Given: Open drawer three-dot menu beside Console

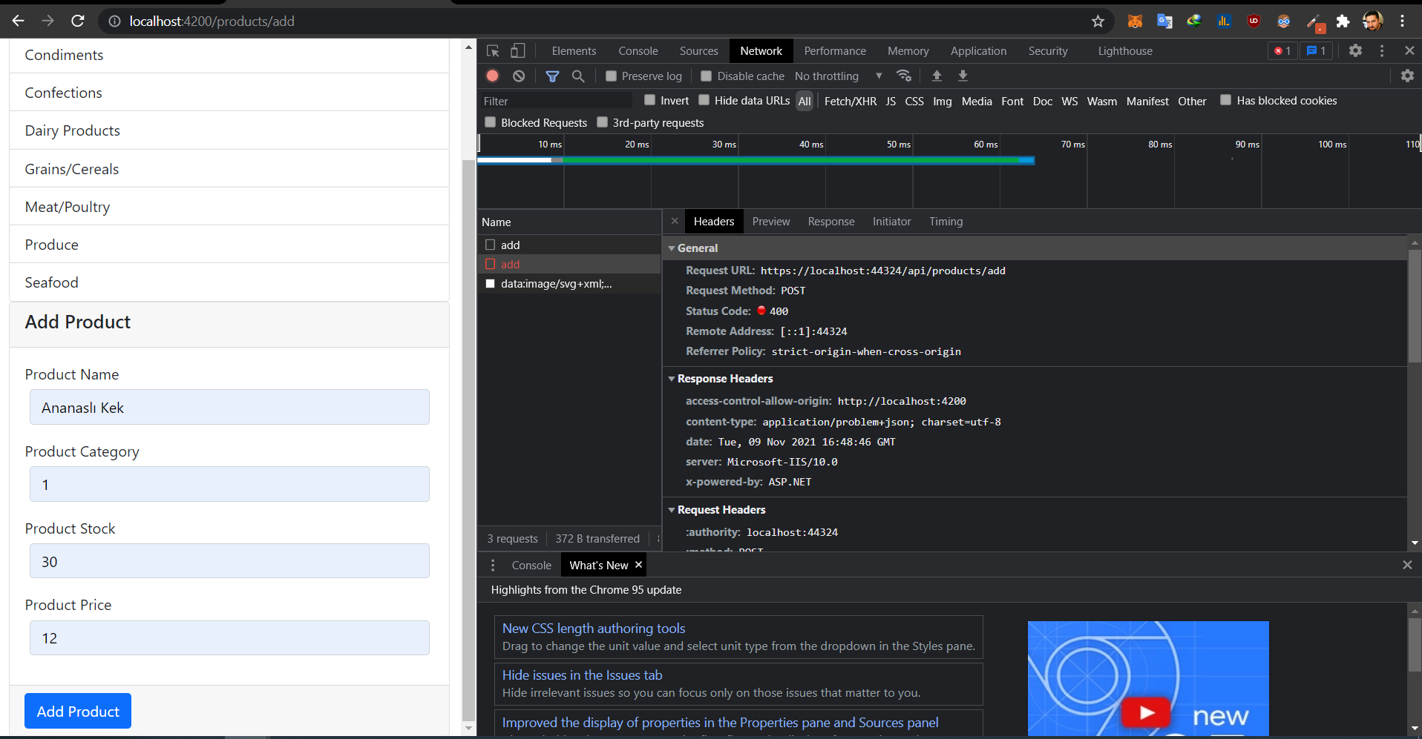Looking at the screenshot, I should [x=493, y=565].
